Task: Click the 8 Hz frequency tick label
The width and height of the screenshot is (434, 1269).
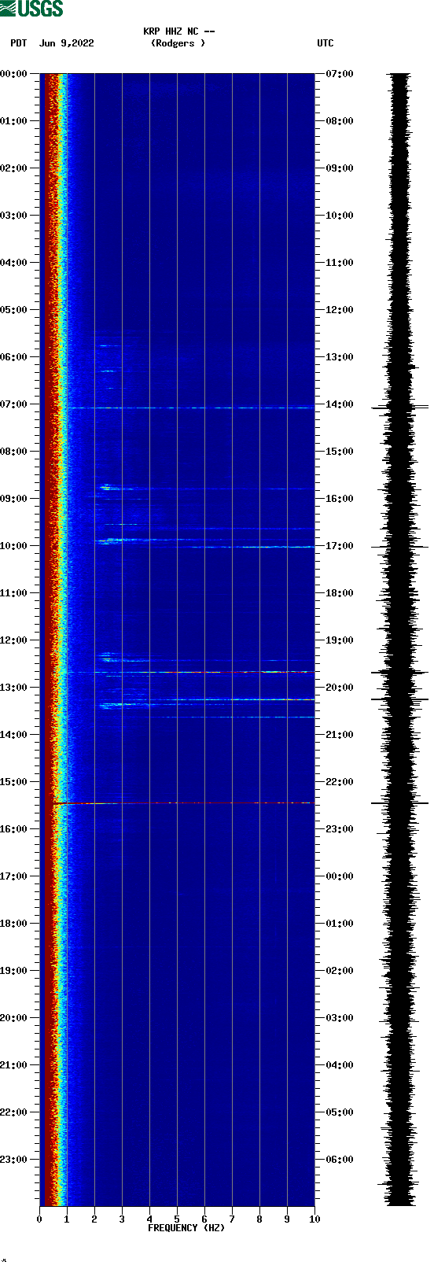Action: (259, 1219)
